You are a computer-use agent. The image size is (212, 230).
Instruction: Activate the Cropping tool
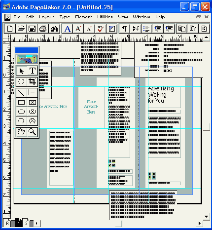[33, 81]
